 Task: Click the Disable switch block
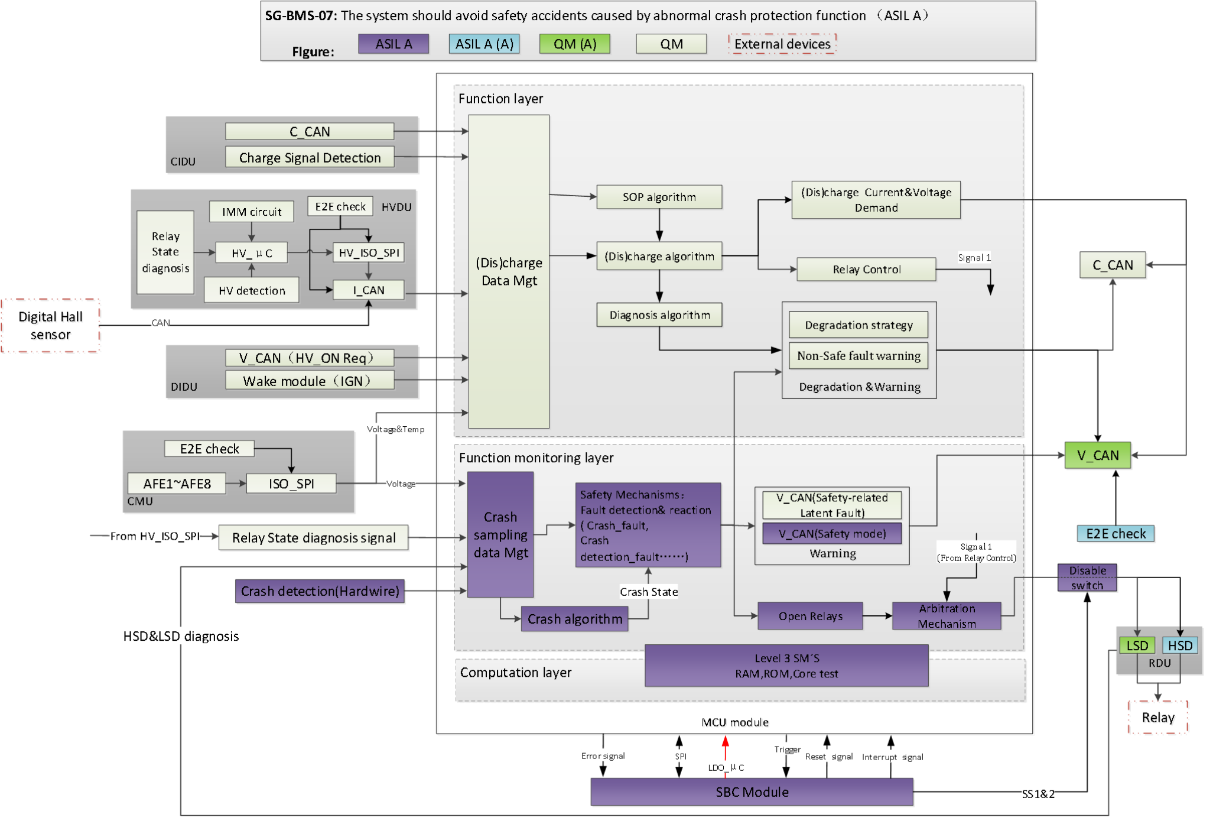pyautogui.click(x=1087, y=578)
